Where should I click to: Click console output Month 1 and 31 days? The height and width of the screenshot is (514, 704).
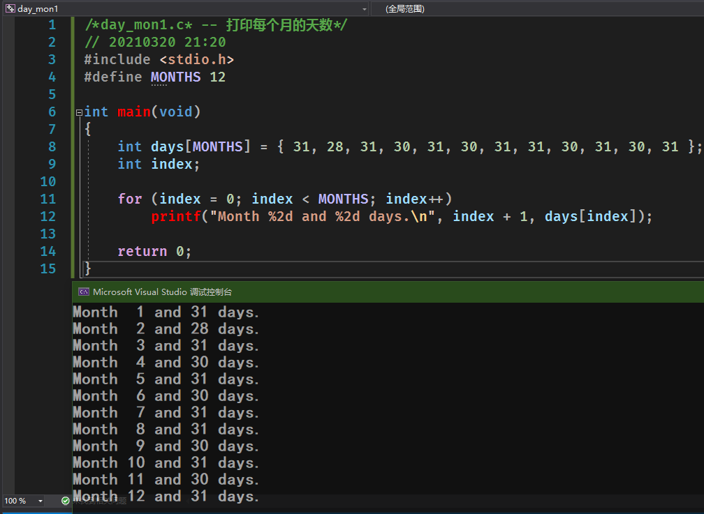(x=166, y=312)
